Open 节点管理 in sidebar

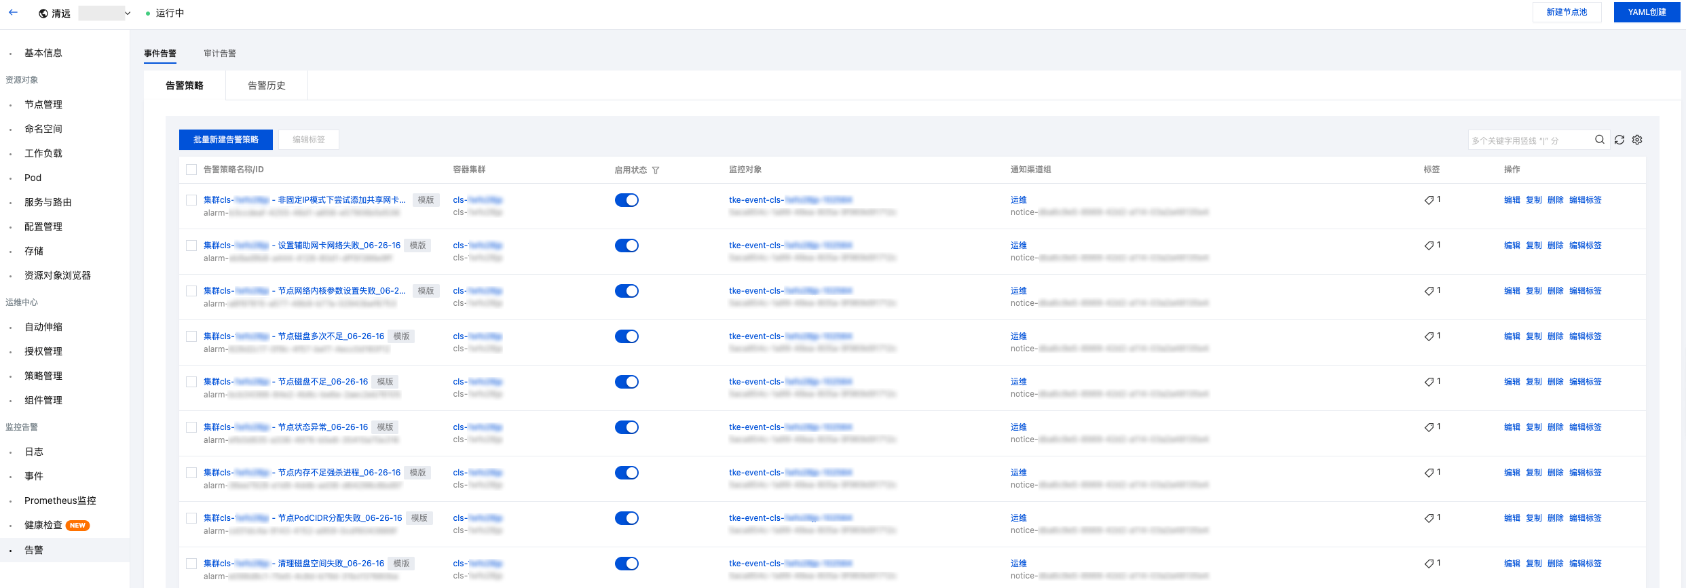43,104
